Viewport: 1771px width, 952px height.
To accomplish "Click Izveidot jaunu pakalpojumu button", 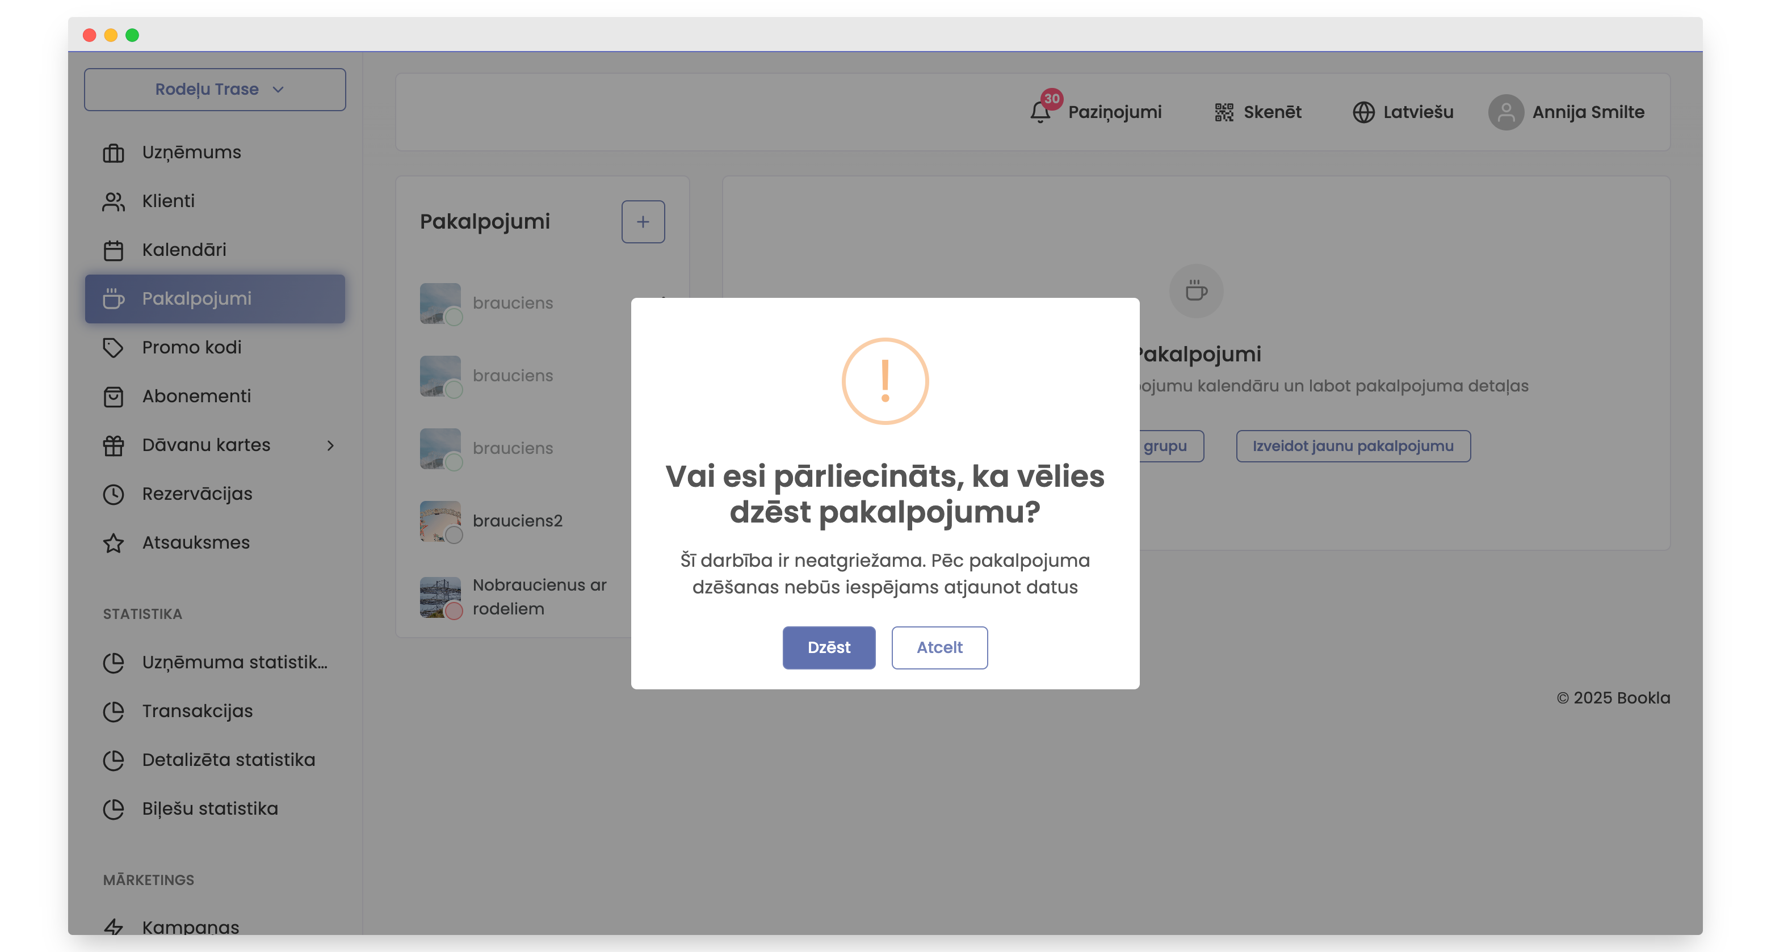I will pos(1352,446).
